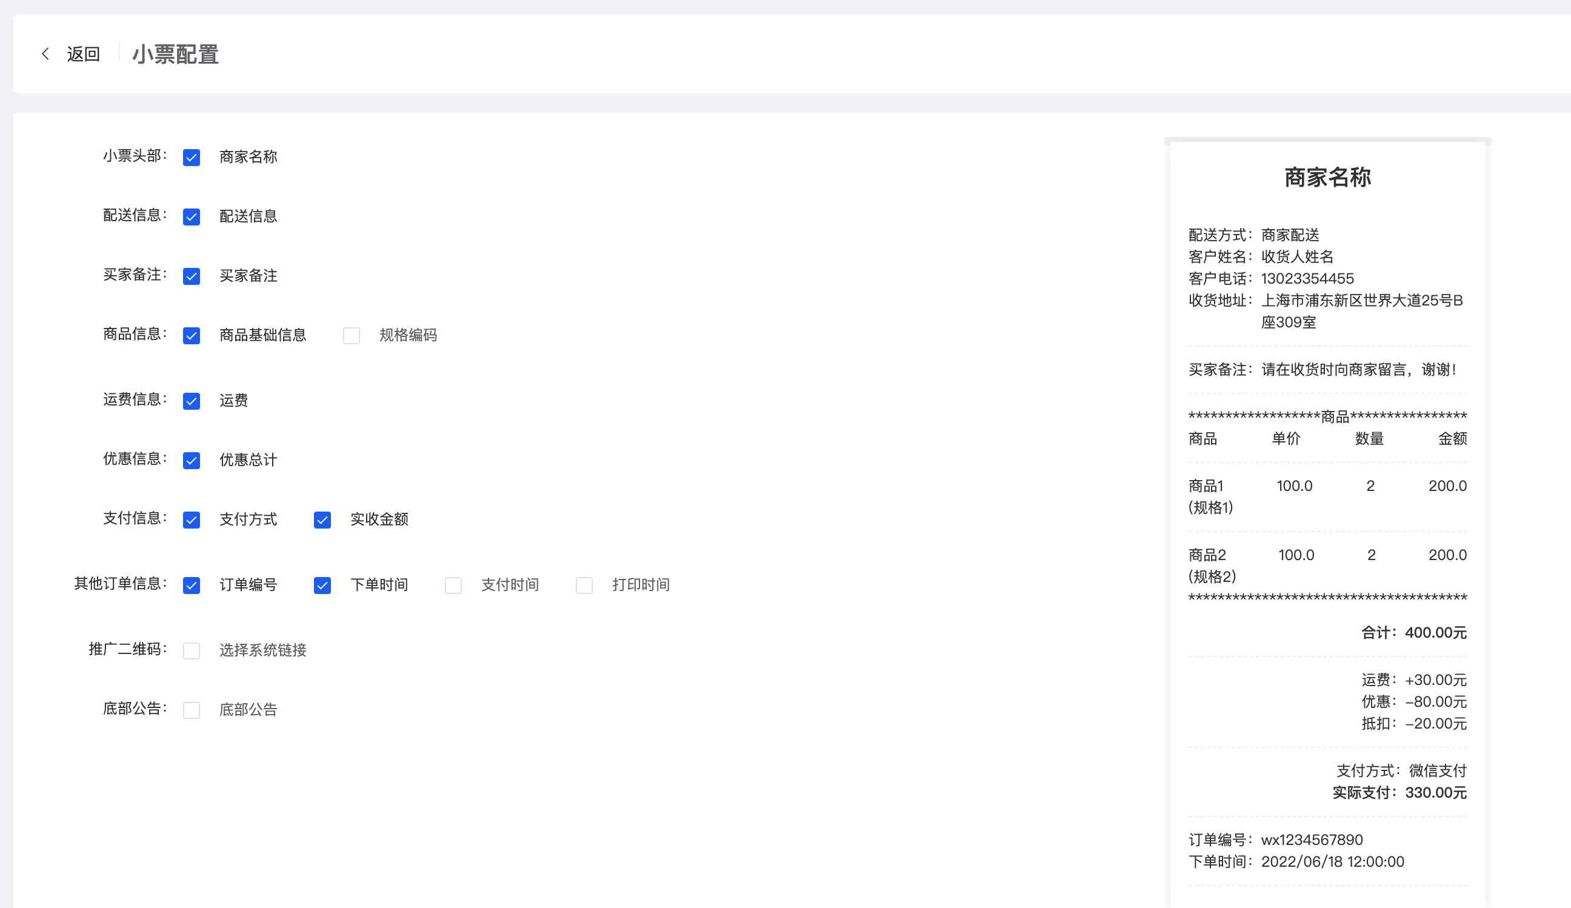Toggle the 运费 checkbox
1571x908 pixels.
click(x=192, y=401)
